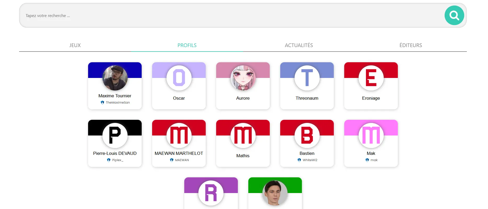Click the WhiteWi2 username text

(310, 160)
